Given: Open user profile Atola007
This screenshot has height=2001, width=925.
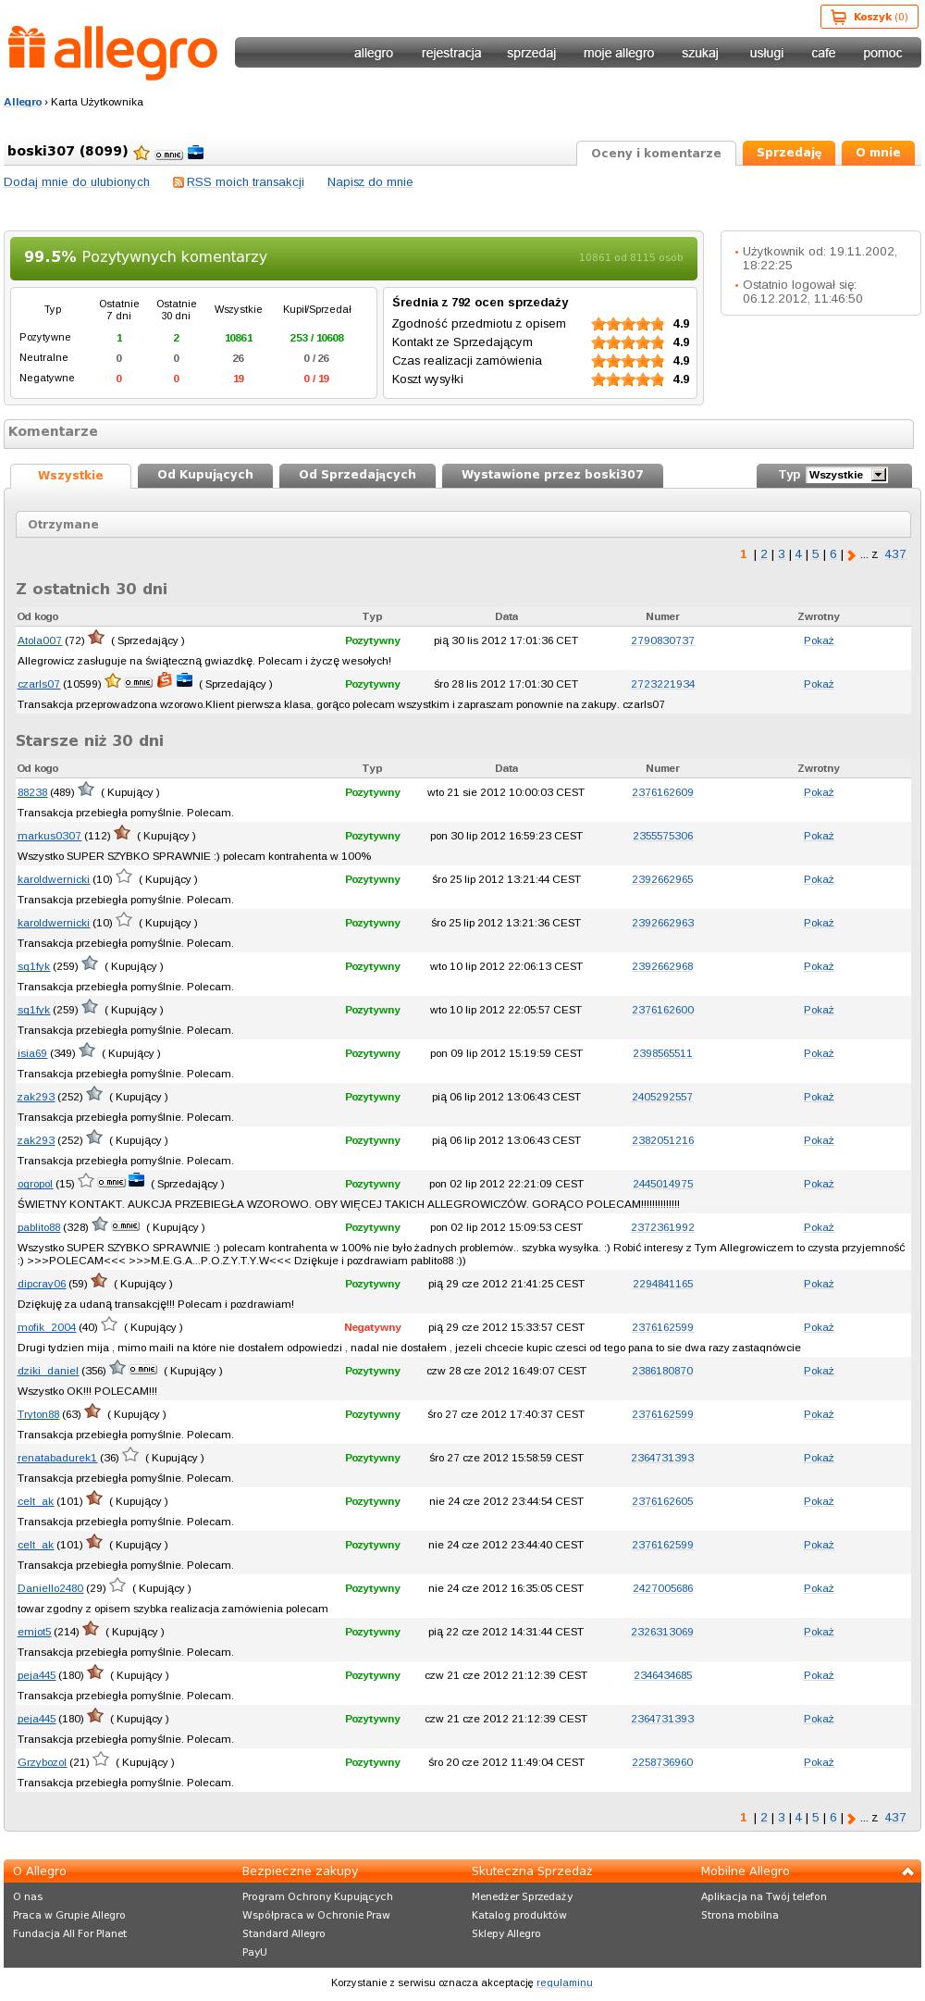Looking at the screenshot, I should point(40,640).
